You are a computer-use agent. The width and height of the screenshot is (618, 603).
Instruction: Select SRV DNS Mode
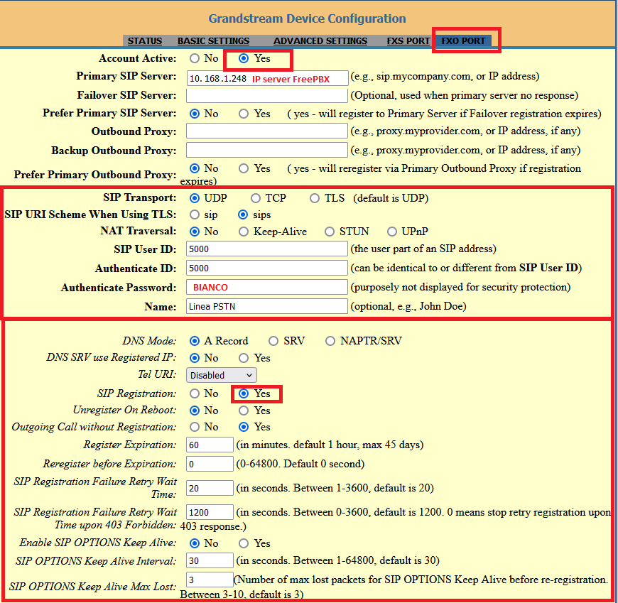coord(273,341)
